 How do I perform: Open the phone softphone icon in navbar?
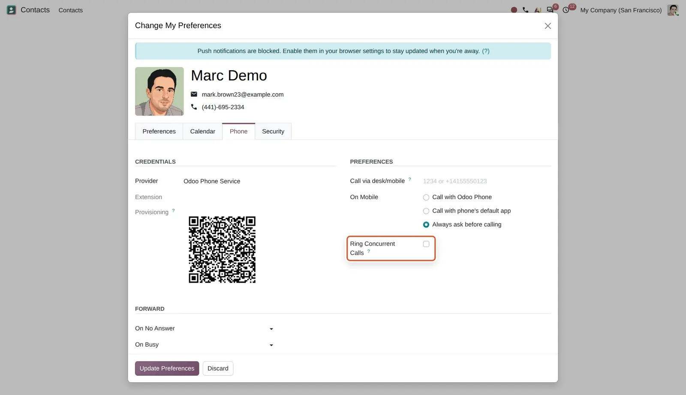[x=526, y=10]
